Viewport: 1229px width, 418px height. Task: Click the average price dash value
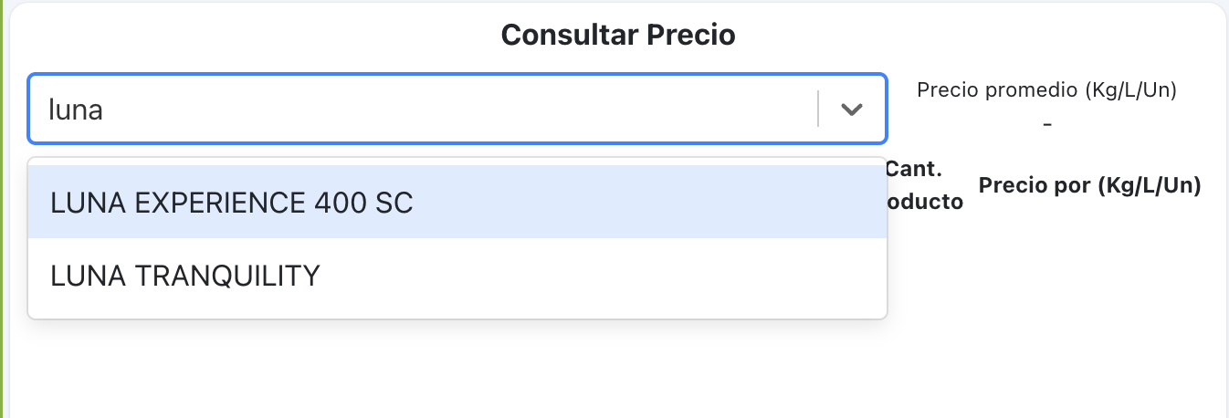click(1047, 122)
